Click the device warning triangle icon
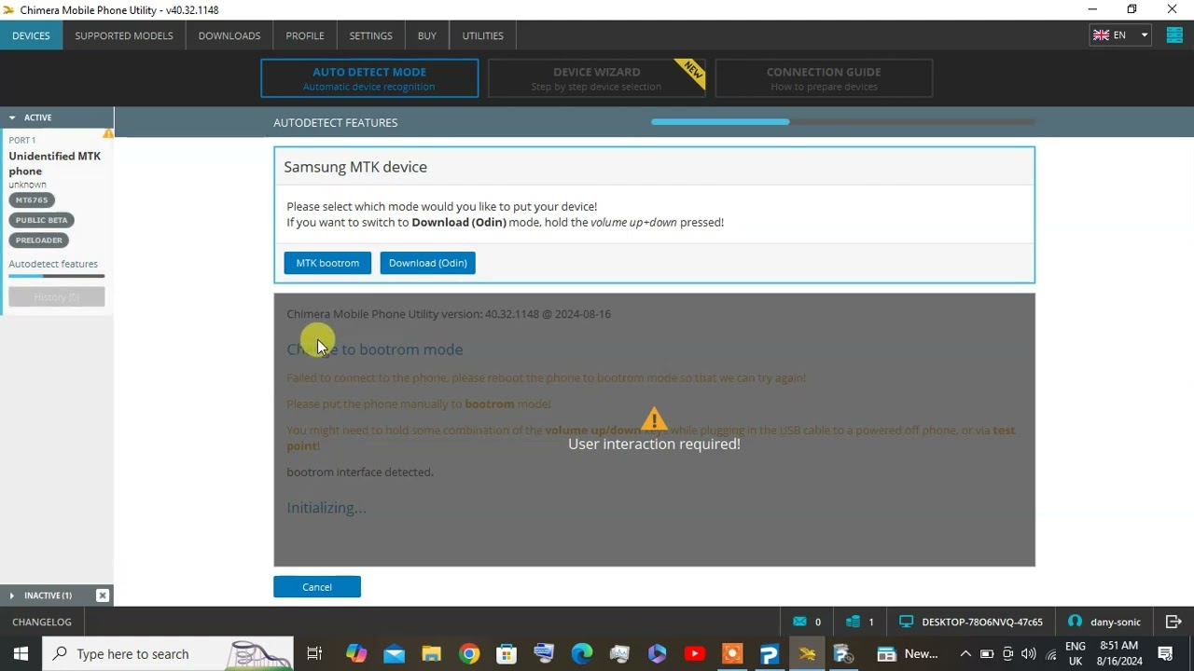This screenshot has width=1194, height=671. (108, 133)
